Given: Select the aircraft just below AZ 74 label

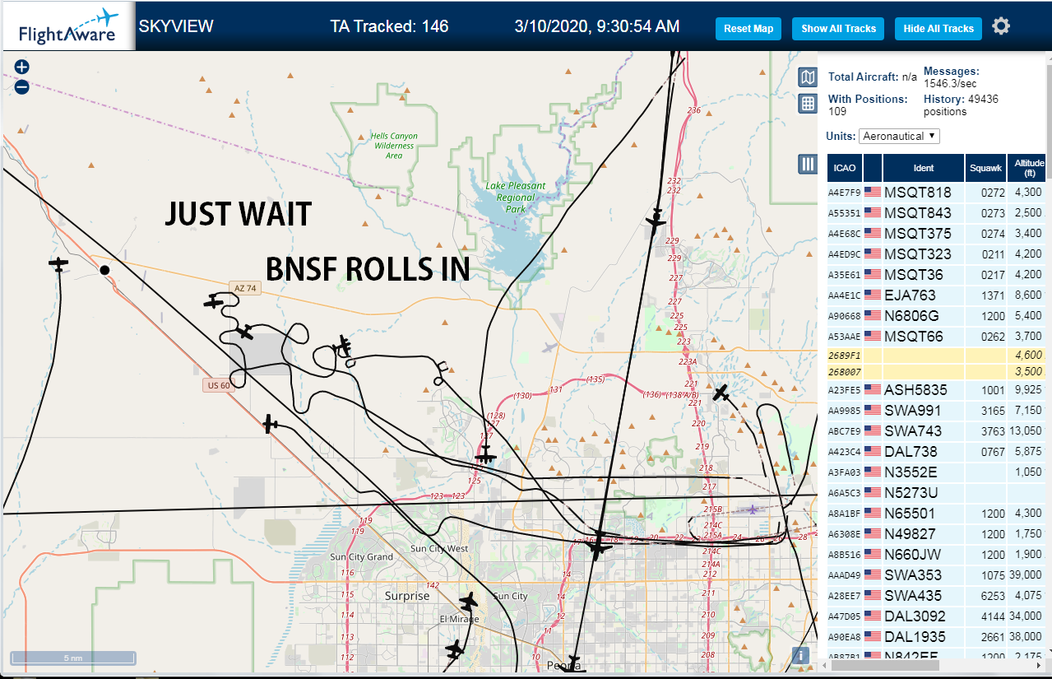Looking at the screenshot, I should point(214,301).
